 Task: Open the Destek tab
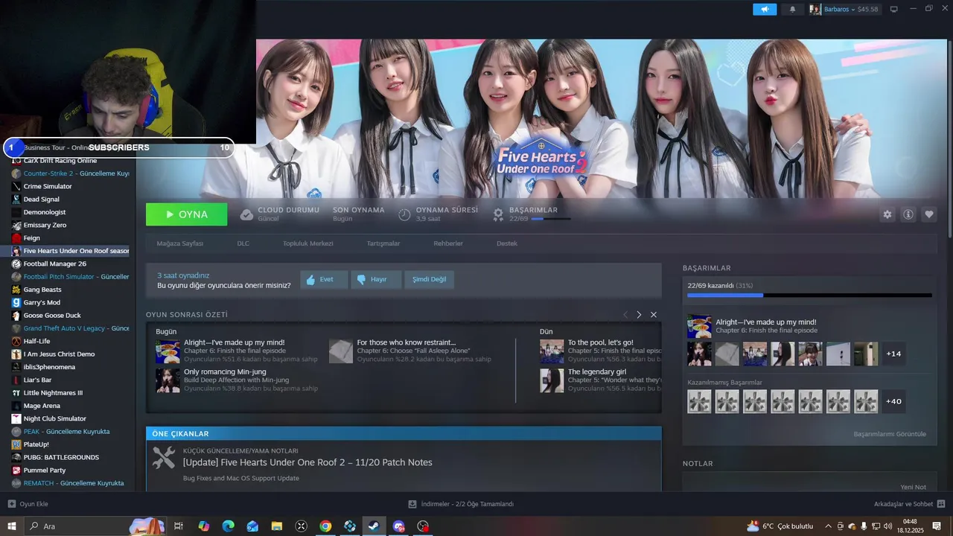click(x=507, y=243)
